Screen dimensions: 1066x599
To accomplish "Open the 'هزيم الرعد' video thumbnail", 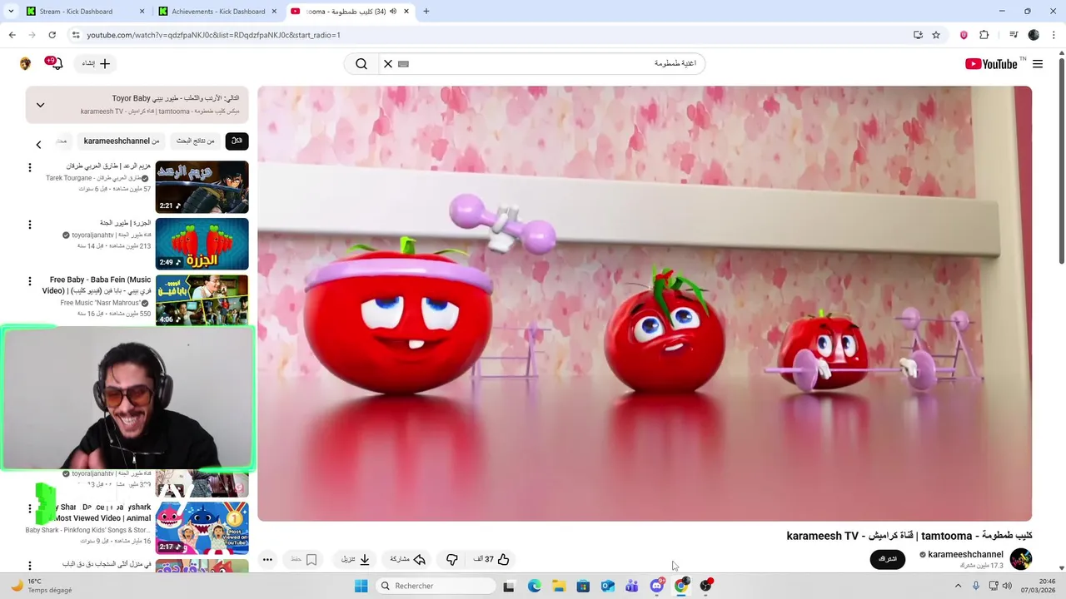I will coord(202,187).
